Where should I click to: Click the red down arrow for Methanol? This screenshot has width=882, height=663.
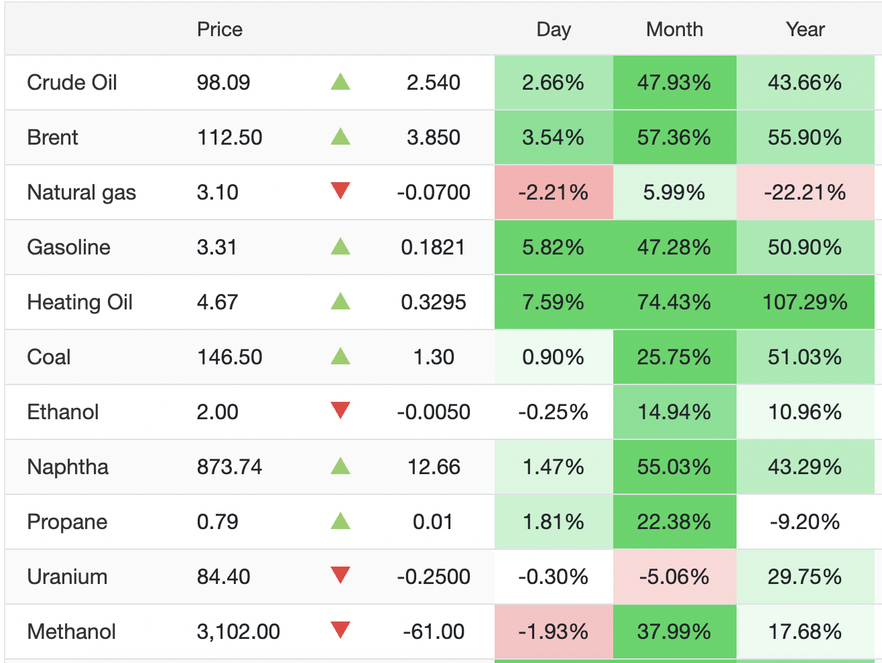click(340, 631)
